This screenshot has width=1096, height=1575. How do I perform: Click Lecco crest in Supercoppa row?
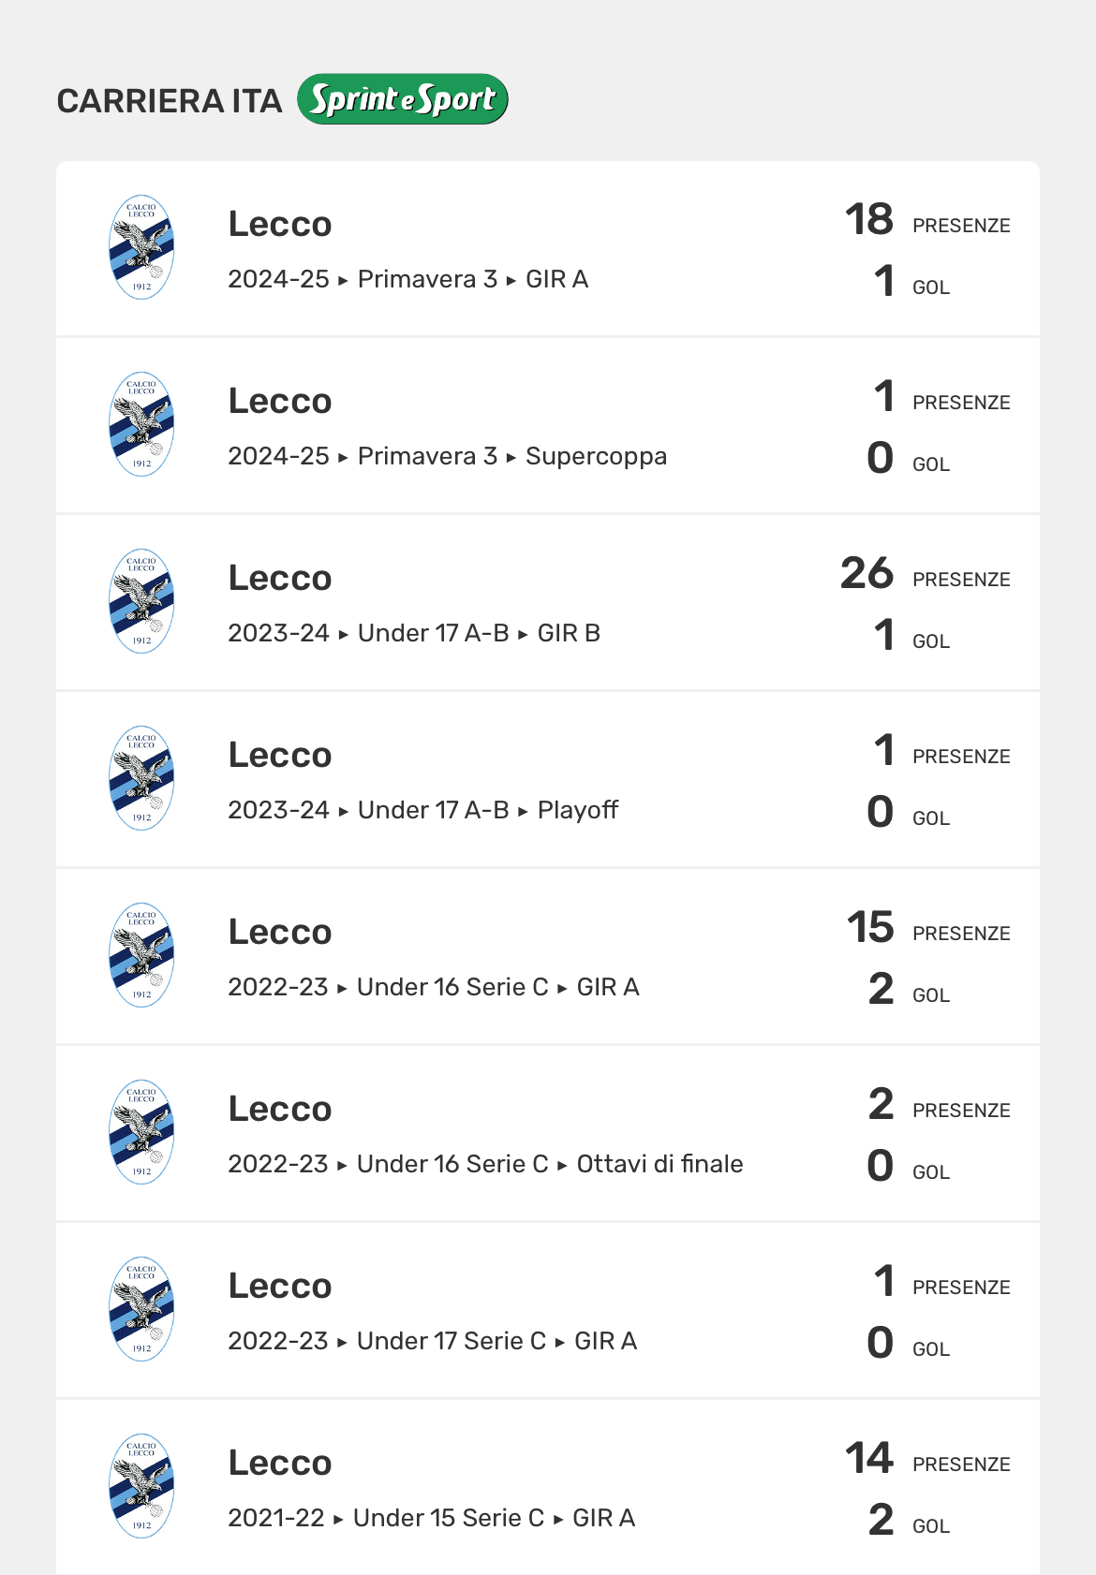(x=141, y=424)
